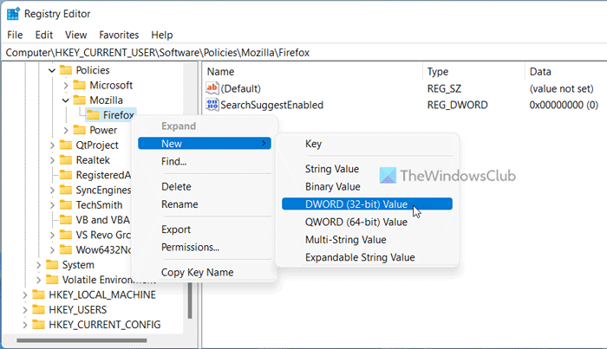Click the Microsoft folder icon

click(x=80, y=85)
